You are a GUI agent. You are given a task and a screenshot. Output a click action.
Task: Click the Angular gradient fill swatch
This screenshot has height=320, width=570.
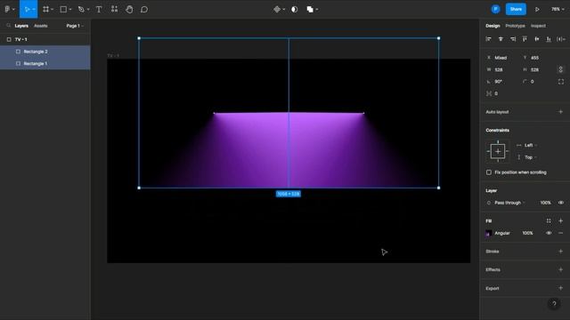[x=489, y=233]
